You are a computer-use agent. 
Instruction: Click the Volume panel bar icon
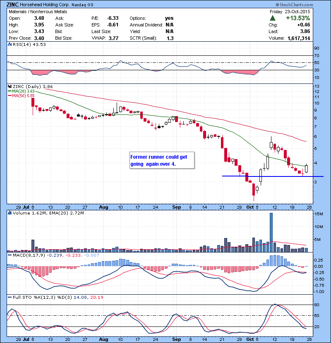(10, 213)
